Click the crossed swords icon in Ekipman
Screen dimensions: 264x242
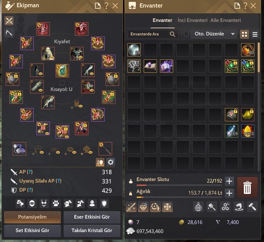click(x=9, y=21)
